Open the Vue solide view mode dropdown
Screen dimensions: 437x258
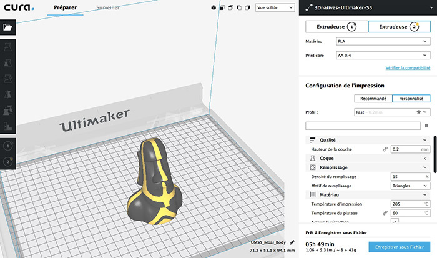275,8
